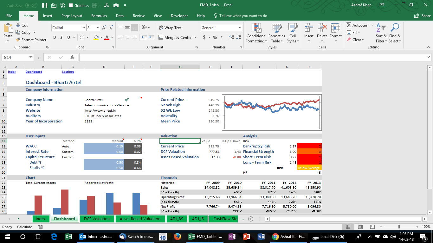Toggle the AutoSave switch
The height and width of the screenshot is (243, 433).
point(31,5)
